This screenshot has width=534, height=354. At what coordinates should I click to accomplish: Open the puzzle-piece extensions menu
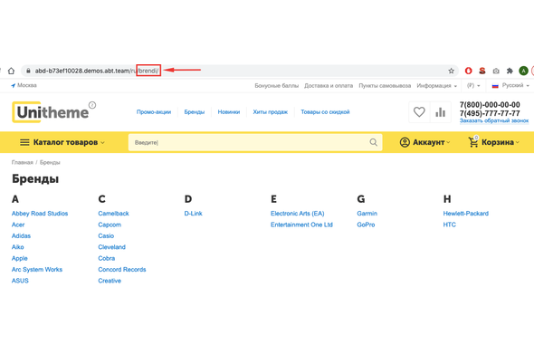[x=510, y=71]
